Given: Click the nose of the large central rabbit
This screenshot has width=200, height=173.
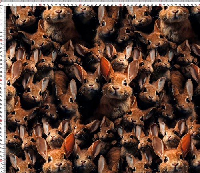Looking at the screenshot, I should [116, 88].
